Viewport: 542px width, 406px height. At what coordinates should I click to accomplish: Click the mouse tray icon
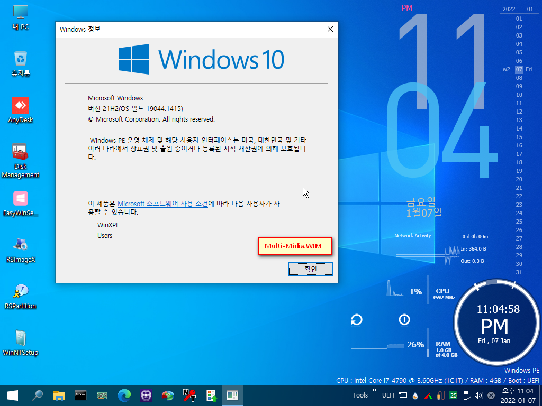point(440,395)
